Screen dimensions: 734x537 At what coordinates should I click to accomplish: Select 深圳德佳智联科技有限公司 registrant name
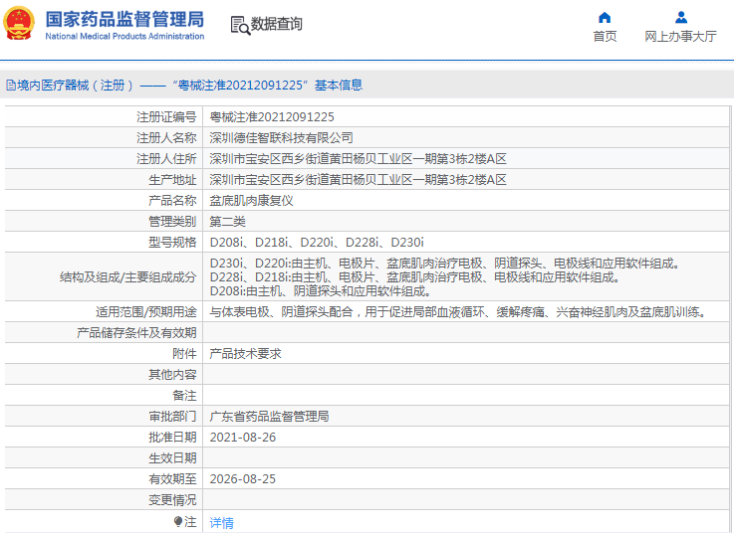pyautogui.click(x=281, y=138)
